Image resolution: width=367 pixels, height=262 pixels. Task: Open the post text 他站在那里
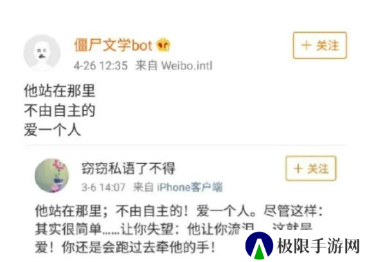59,91
